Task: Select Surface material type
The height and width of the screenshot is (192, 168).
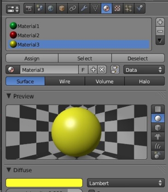Action: pyautogui.click(x=25, y=81)
